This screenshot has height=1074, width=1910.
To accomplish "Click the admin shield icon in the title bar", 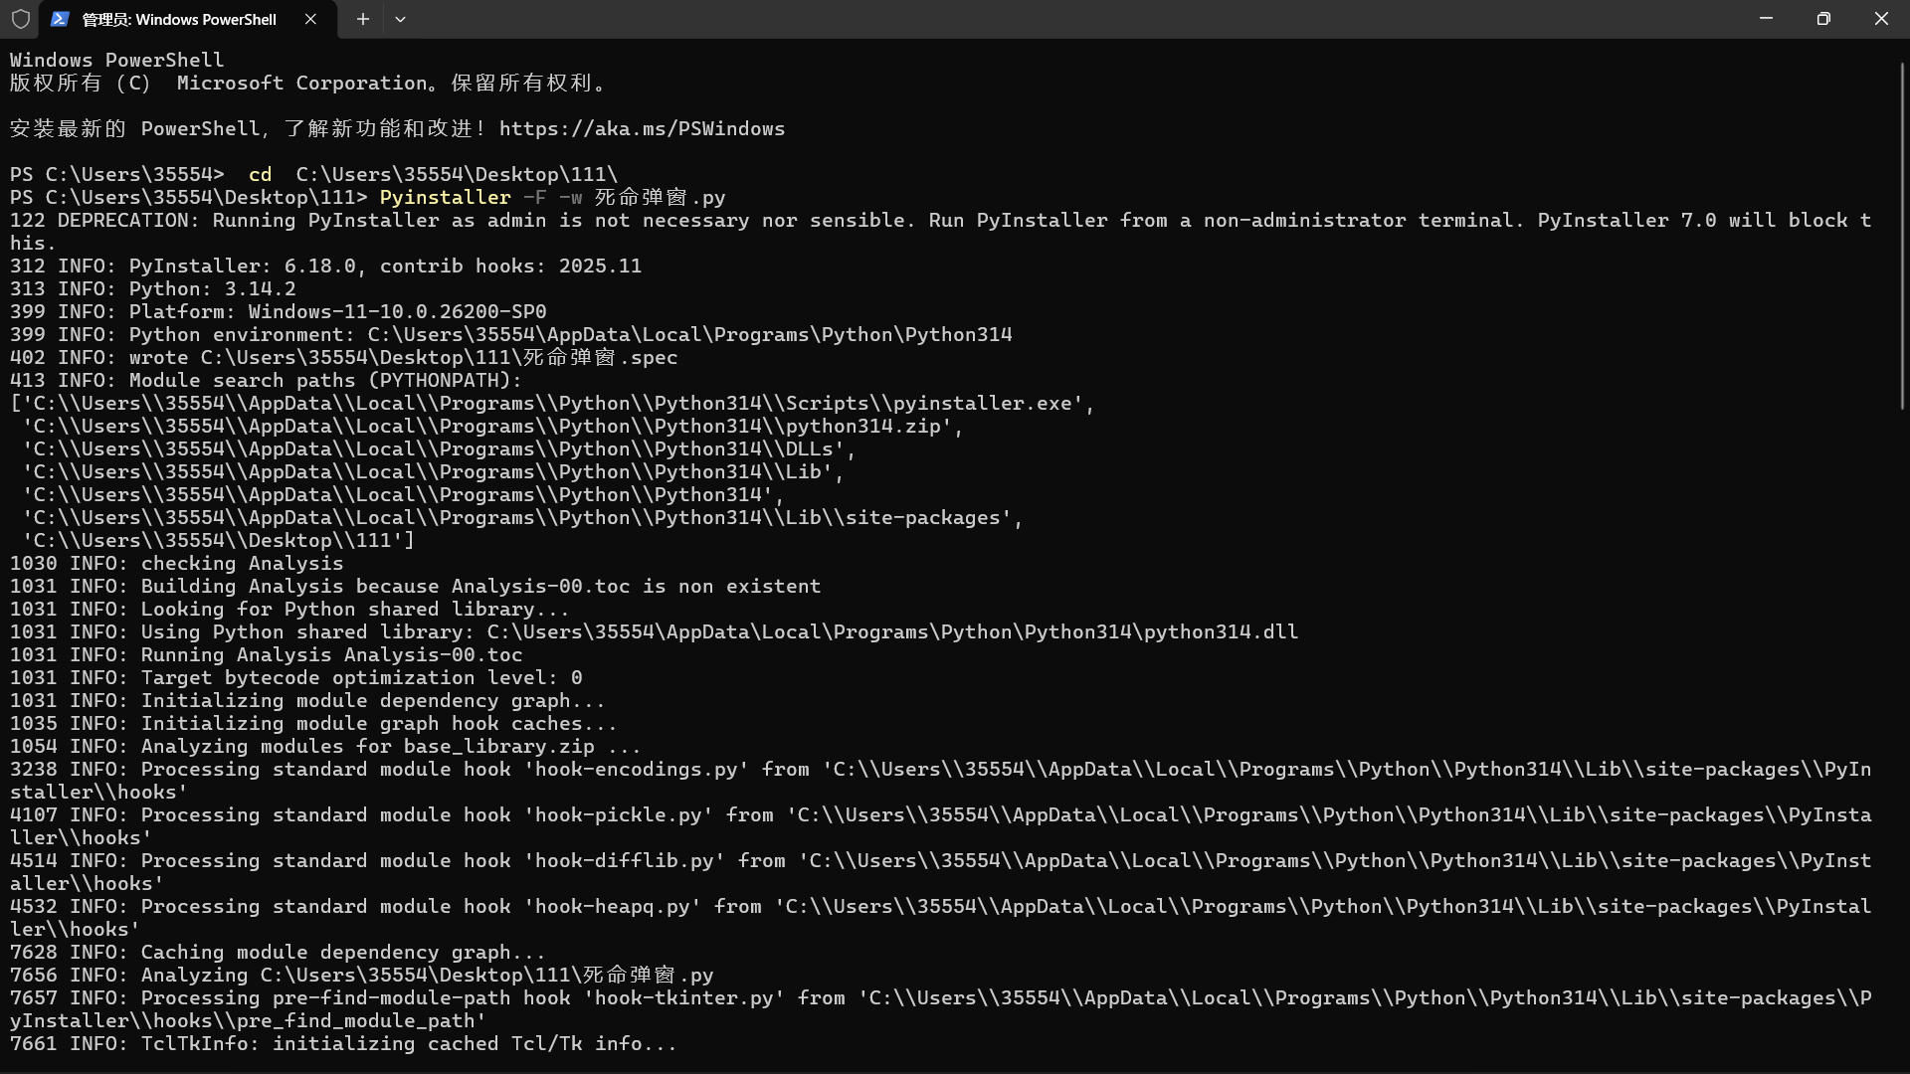I will (x=20, y=19).
